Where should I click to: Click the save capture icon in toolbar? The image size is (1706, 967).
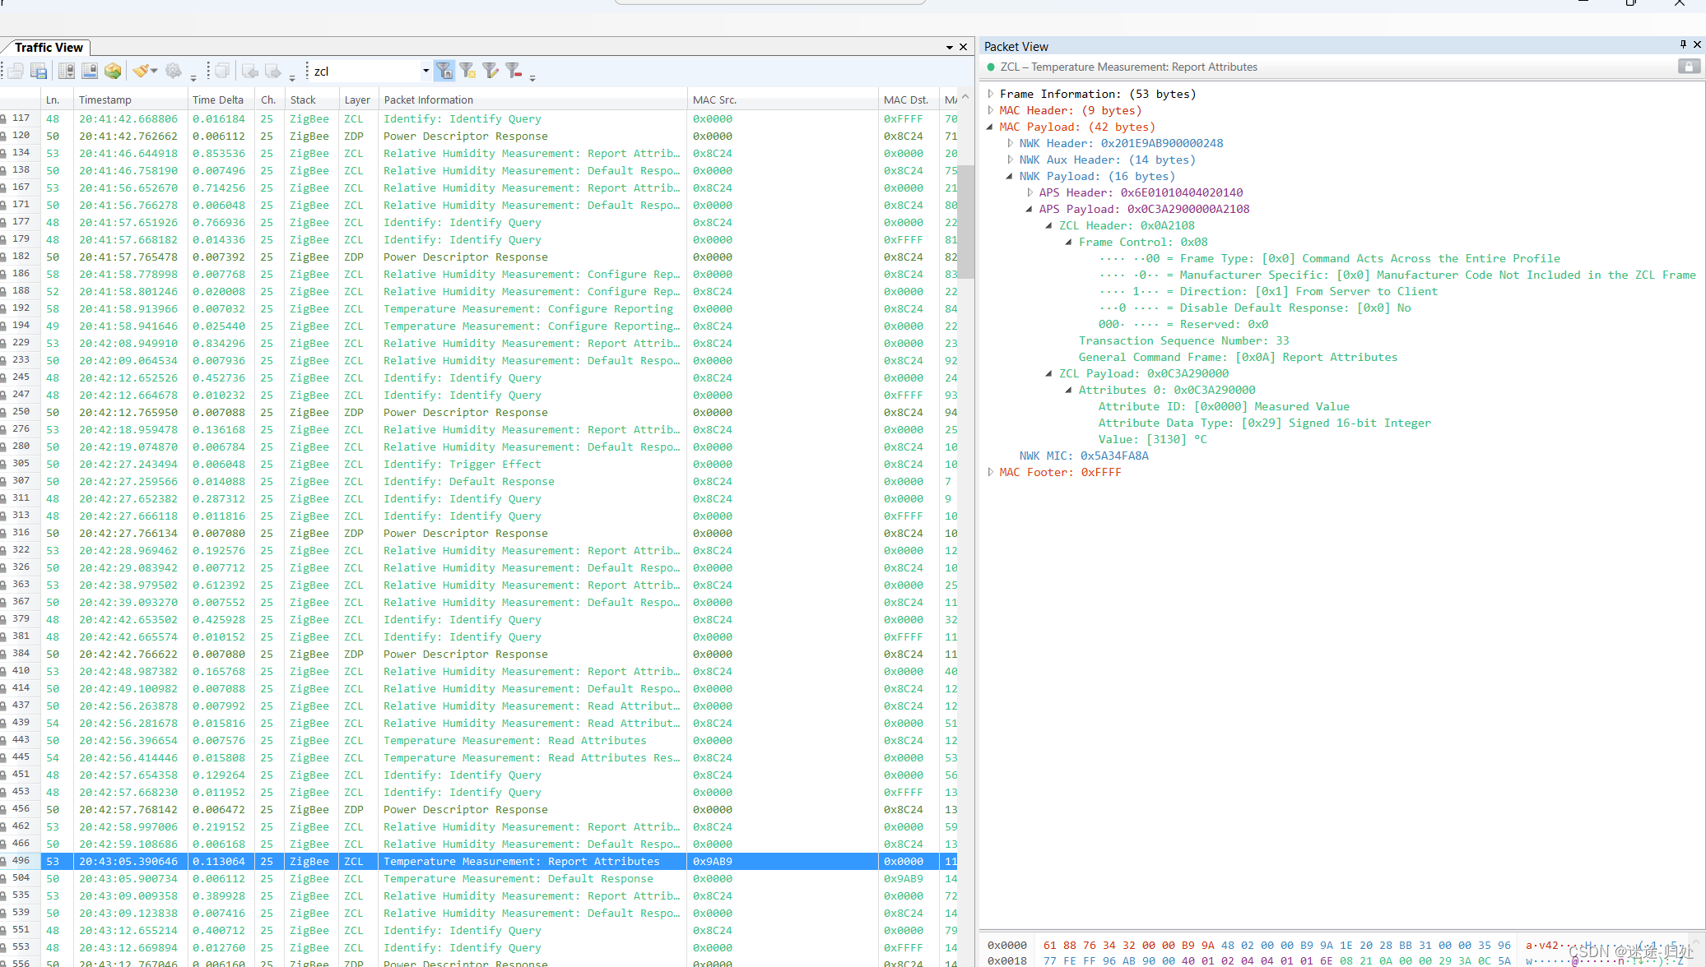(x=39, y=72)
